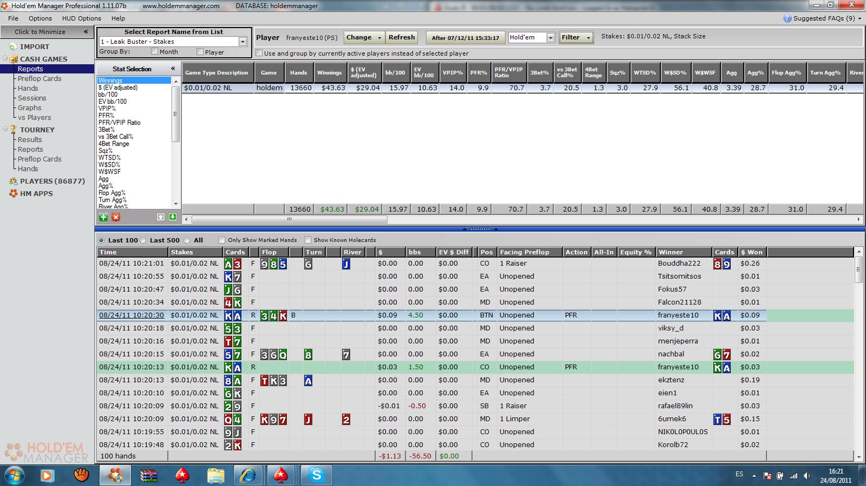The width and height of the screenshot is (866, 486).
Task: Collapse the CASH GAMES tree node
Action: click(x=5, y=59)
